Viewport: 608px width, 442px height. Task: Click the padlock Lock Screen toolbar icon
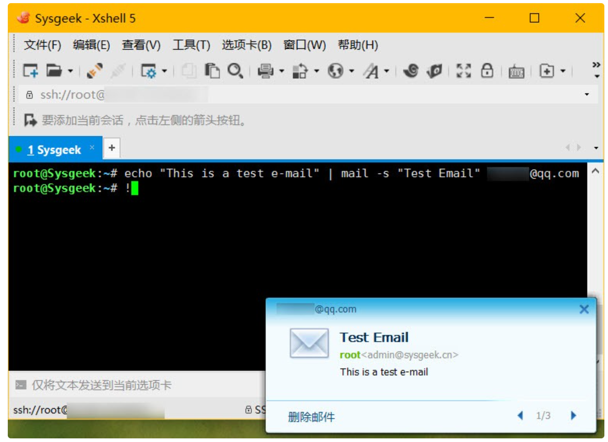click(487, 70)
